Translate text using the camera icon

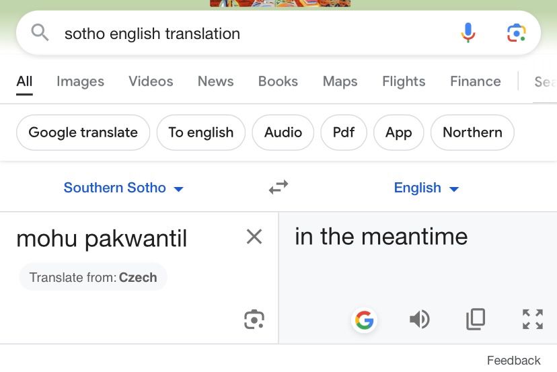[254, 320]
